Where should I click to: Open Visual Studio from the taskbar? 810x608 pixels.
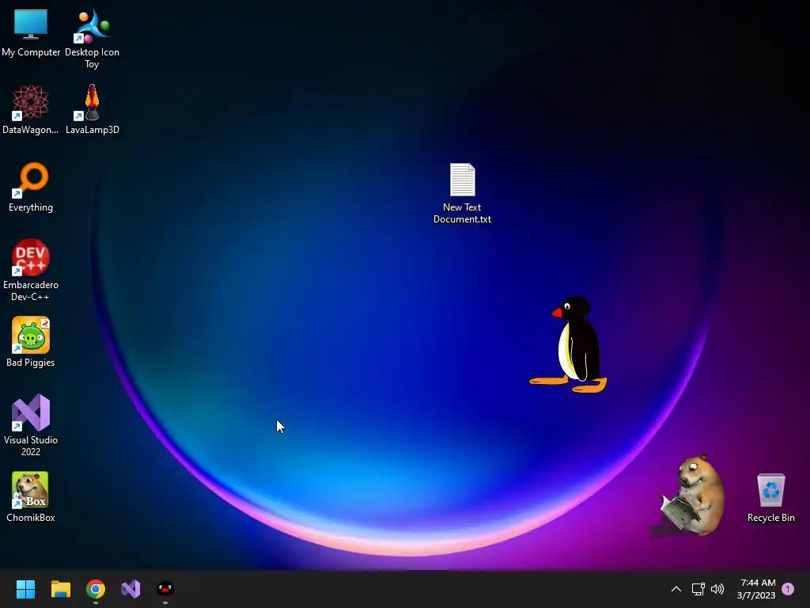(131, 589)
